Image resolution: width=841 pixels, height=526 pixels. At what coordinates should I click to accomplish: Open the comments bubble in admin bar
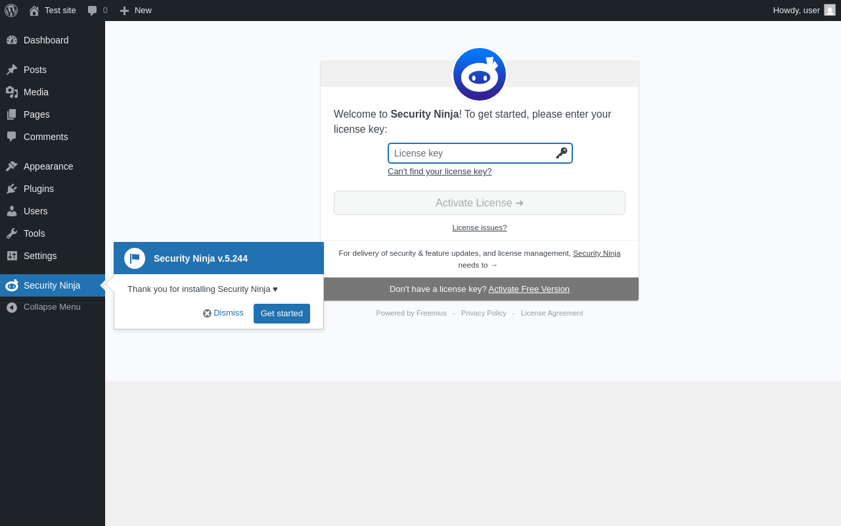tap(93, 11)
